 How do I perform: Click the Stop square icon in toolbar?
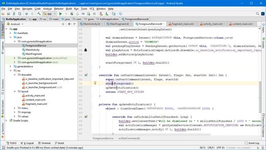click(x=94, y=14)
